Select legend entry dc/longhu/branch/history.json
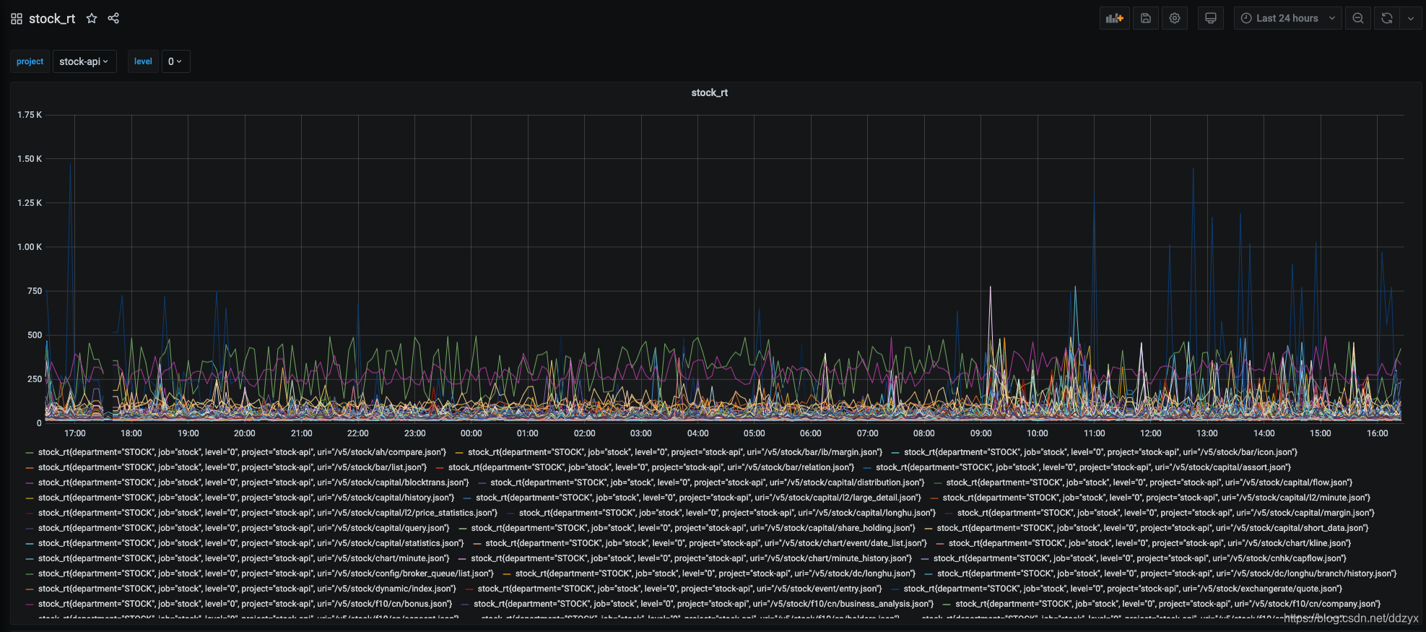The height and width of the screenshot is (632, 1426). click(1167, 573)
